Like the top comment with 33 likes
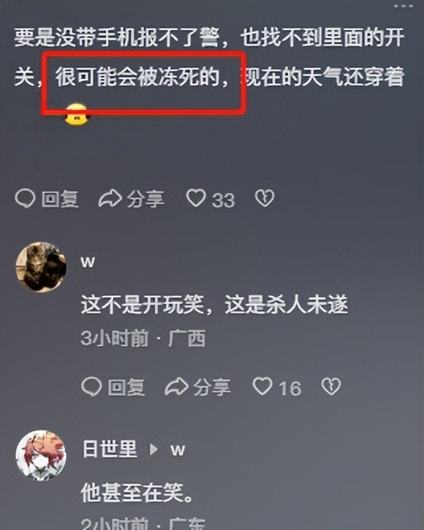This screenshot has height=530, width=424. (196, 198)
